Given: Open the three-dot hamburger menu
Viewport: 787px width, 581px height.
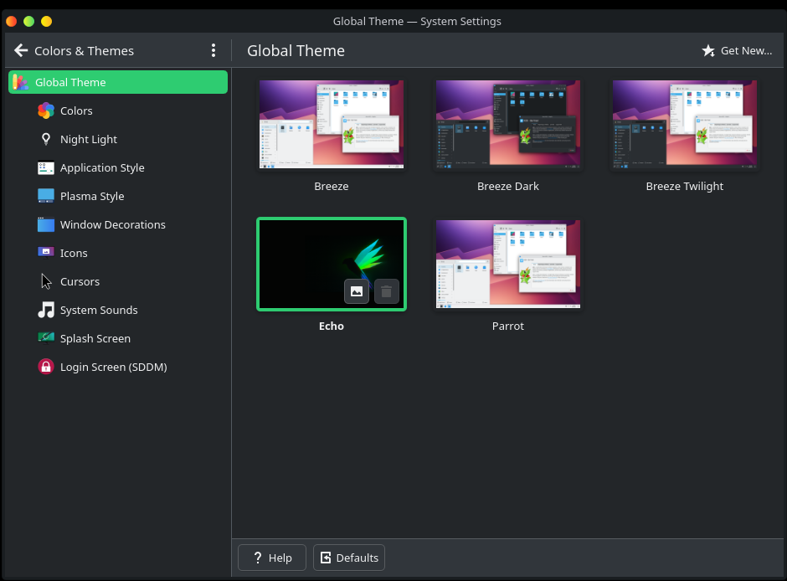Looking at the screenshot, I should pyautogui.click(x=213, y=50).
